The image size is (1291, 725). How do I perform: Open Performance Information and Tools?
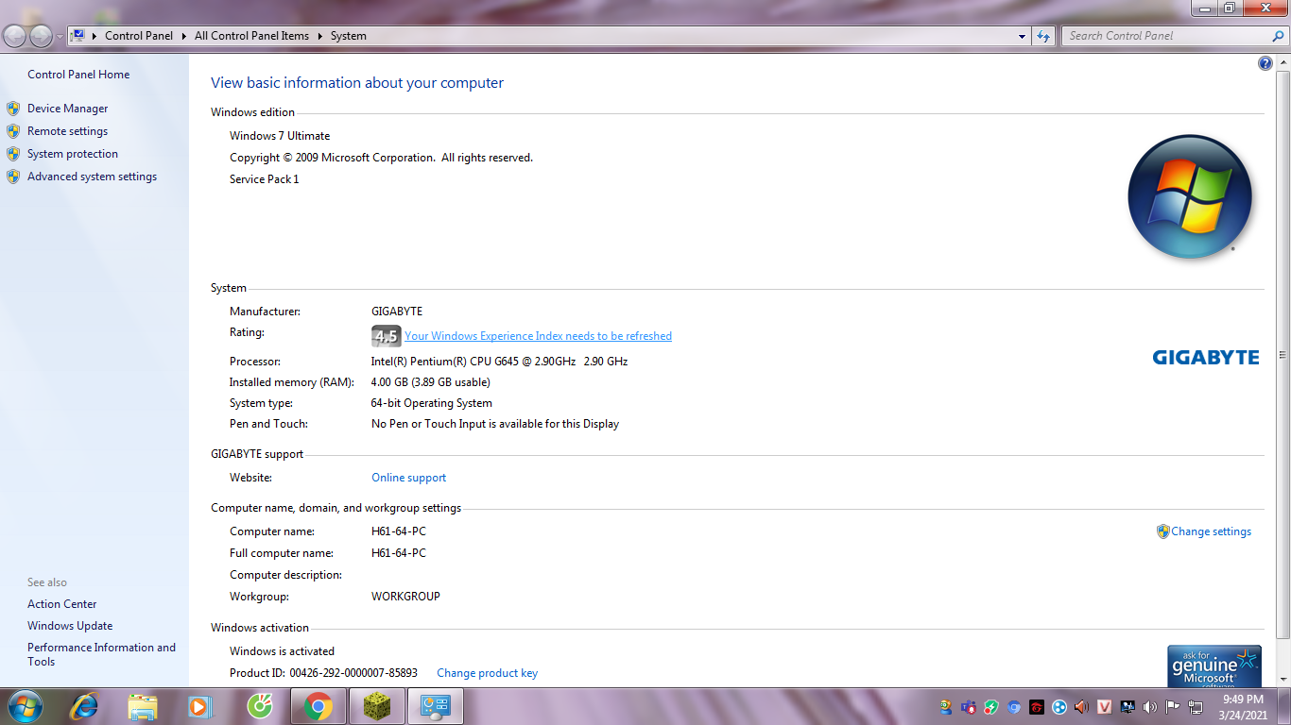pos(101,654)
